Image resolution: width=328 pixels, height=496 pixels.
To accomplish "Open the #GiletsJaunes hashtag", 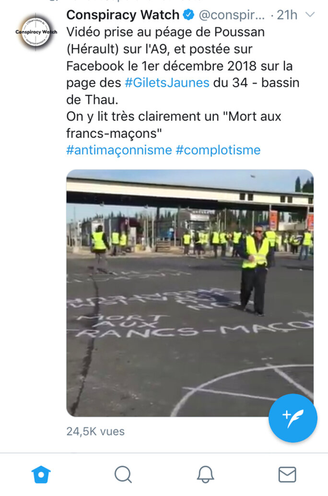I will coord(167,83).
